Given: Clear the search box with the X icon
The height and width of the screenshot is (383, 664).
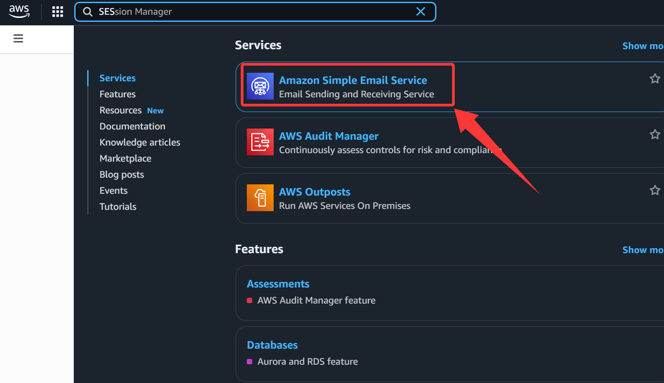Looking at the screenshot, I should pyautogui.click(x=421, y=12).
